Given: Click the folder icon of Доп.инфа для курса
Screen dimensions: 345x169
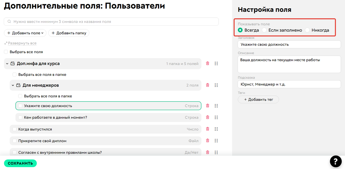Looking at the screenshot, I should 13,64.
